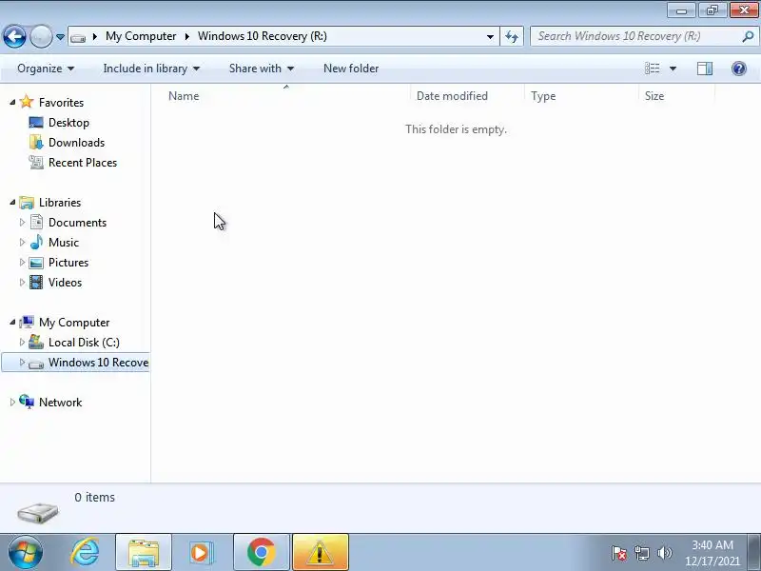Collapse the Favorites group
Image resolution: width=761 pixels, height=571 pixels.
tap(12, 102)
